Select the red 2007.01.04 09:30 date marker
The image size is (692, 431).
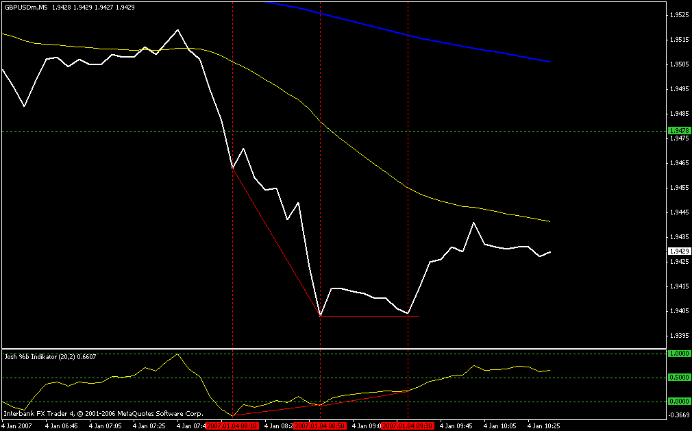(408, 426)
